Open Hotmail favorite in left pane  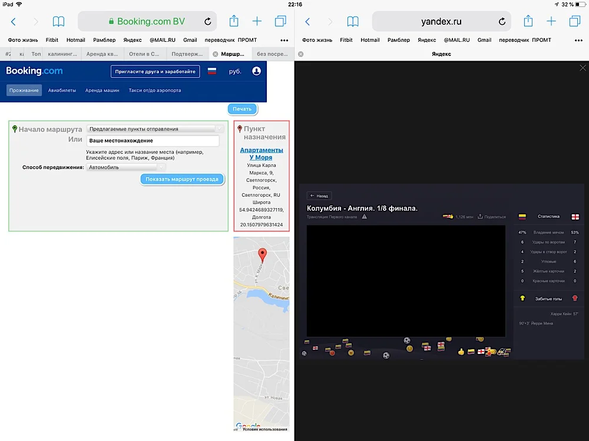click(76, 40)
